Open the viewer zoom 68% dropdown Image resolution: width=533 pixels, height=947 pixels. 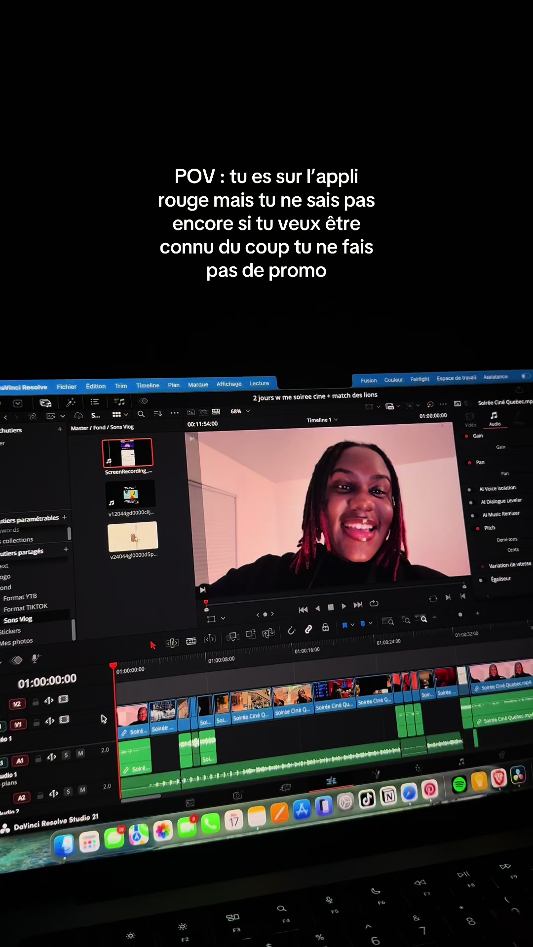click(240, 411)
